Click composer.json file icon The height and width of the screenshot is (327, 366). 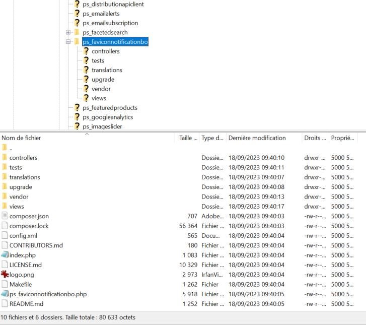(5, 216)
